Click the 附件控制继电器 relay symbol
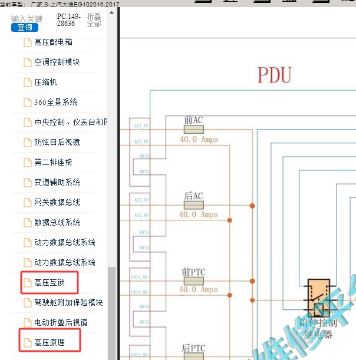The height and width of the screenshot is (360, 356). pos(319,298)
